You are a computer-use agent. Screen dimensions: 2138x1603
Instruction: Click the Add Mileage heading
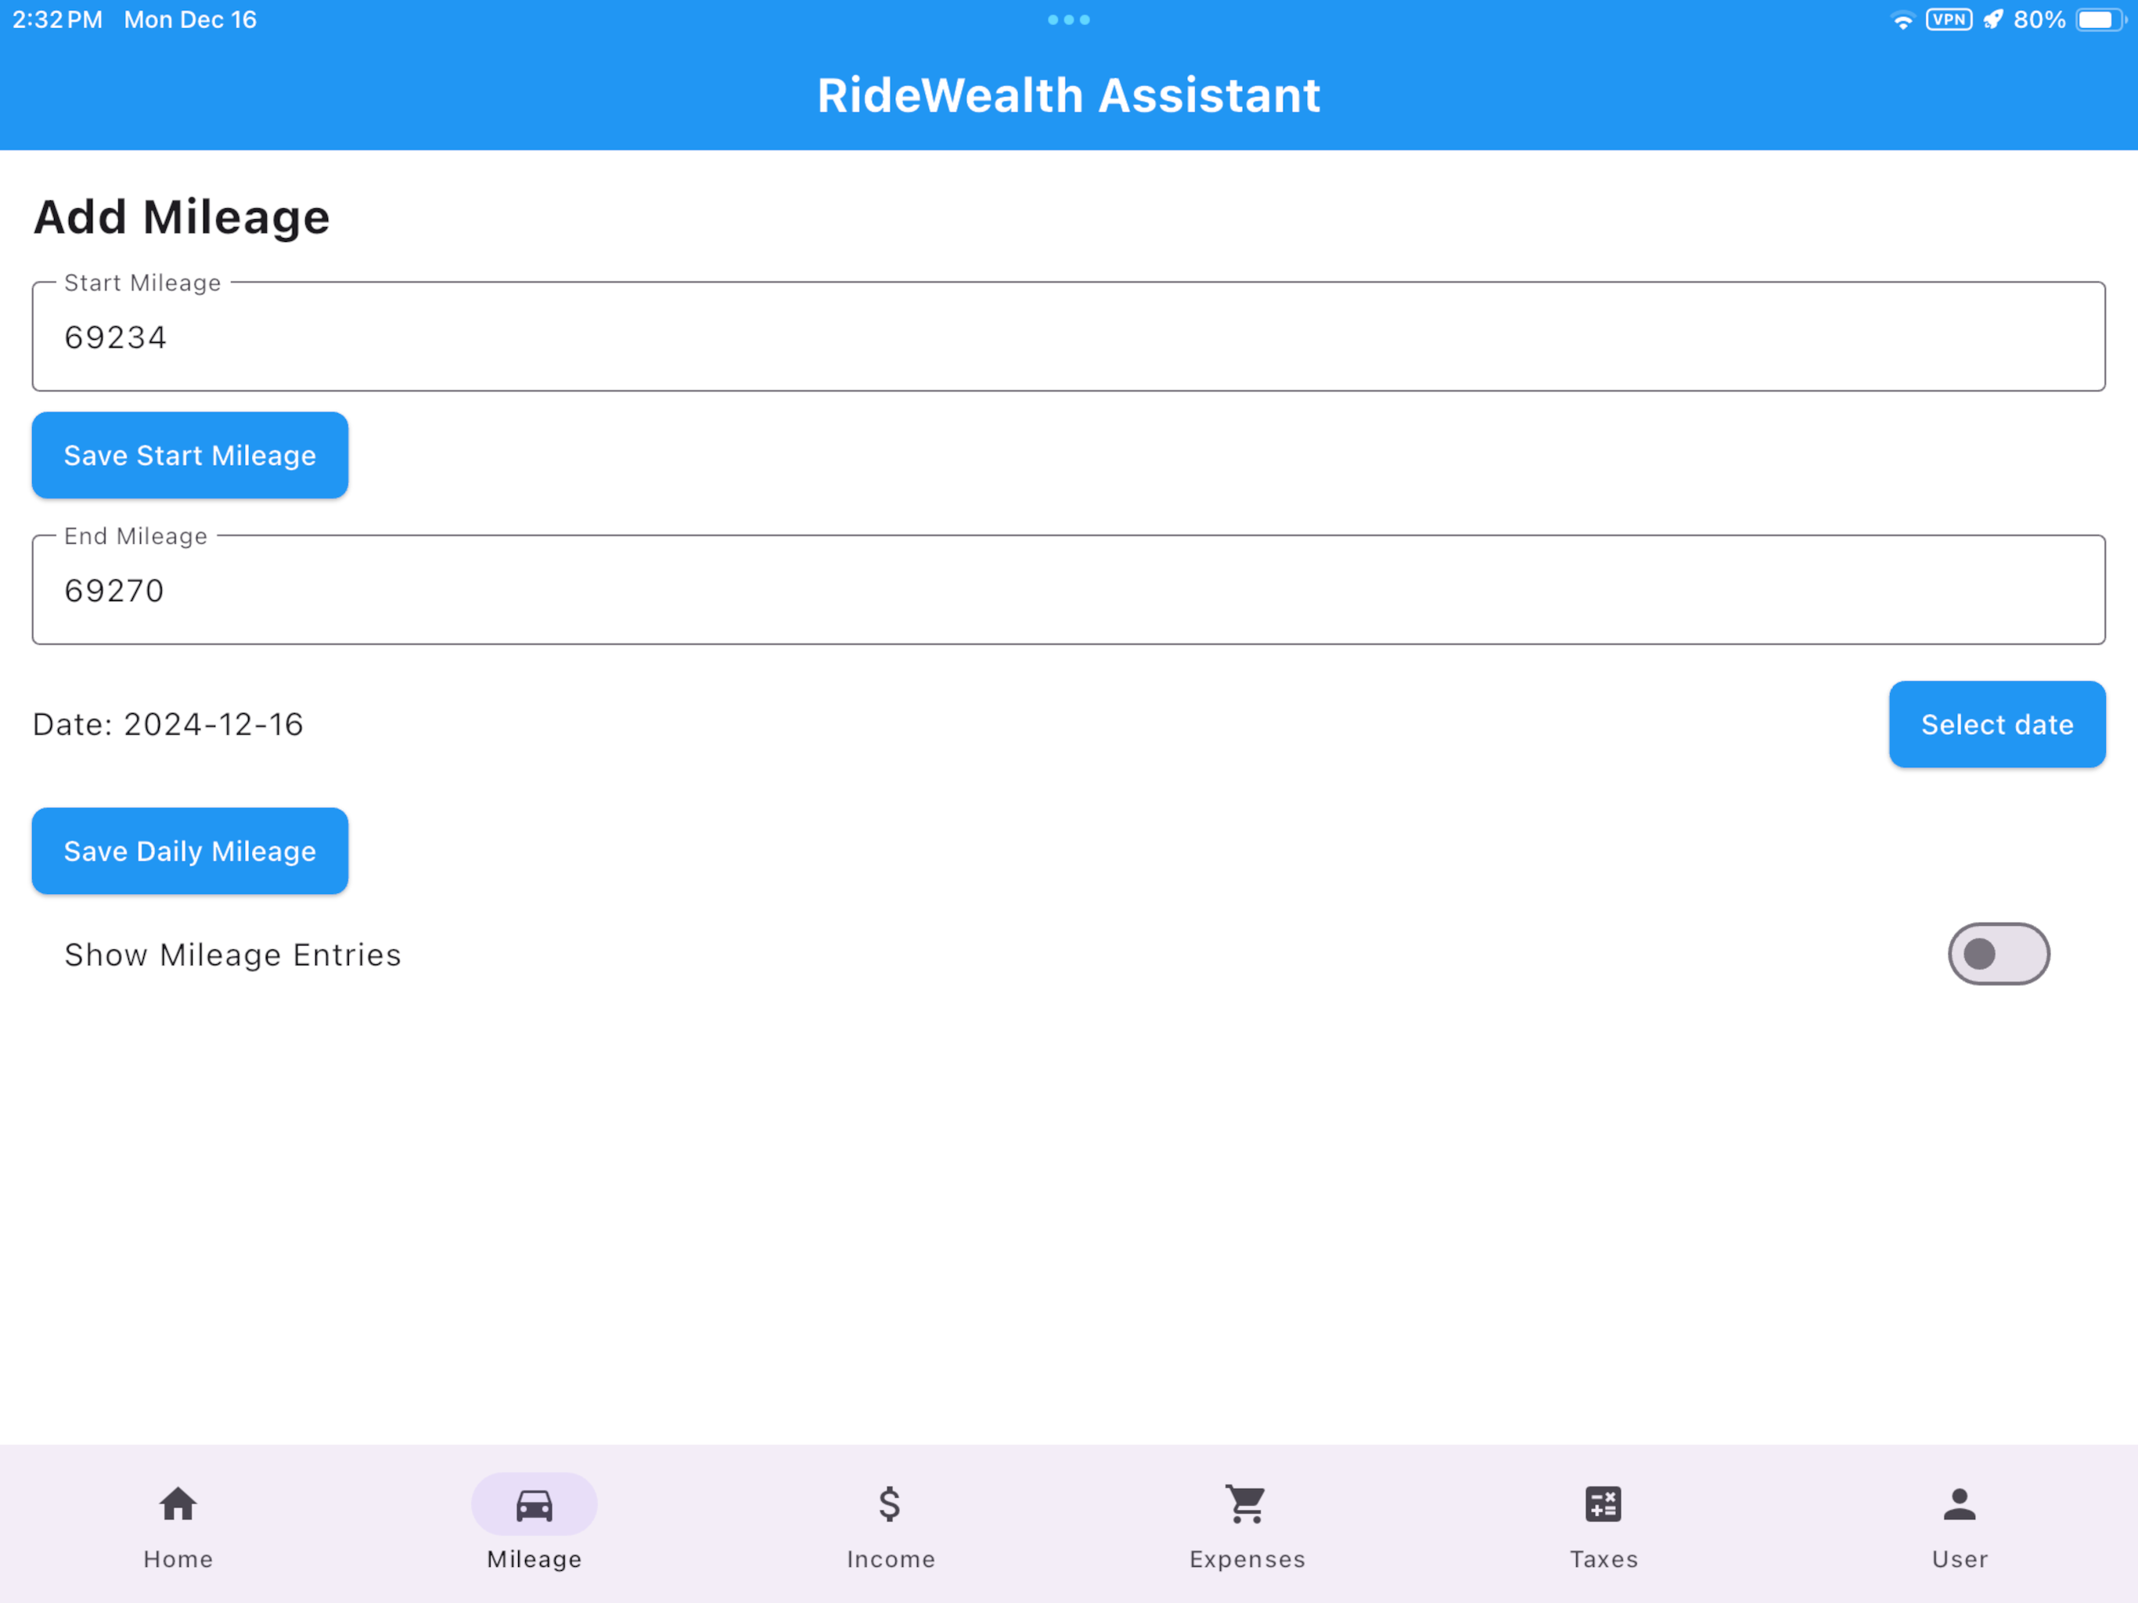coord(182,217)
